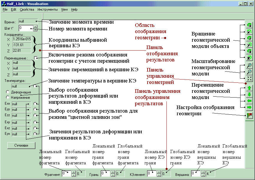The height and width of the screenshot is (180, 255).
Task: Open the File menu
Action: click(x=5, y=10)
